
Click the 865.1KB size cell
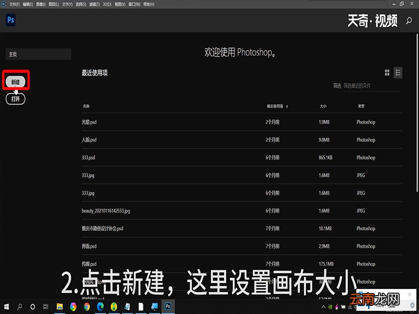pos(325,158)
